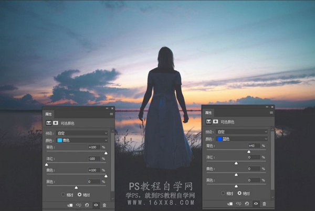This screenshot has height=211, width=315.
Task: Clip adjustment to layer in the Blue panel
Action: (x=230, y=204)
